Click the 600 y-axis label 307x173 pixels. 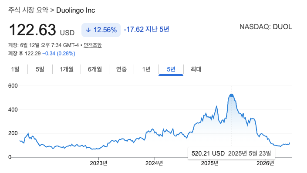[x=13, y=86]
